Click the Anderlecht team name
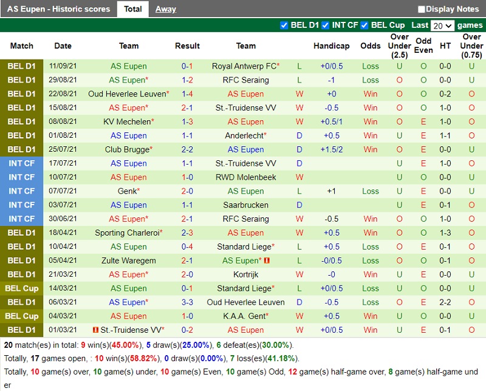 244,136
